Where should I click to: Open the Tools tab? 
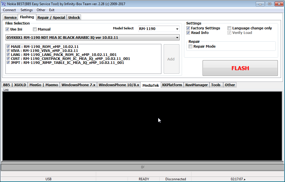click(x=216, y=85)
